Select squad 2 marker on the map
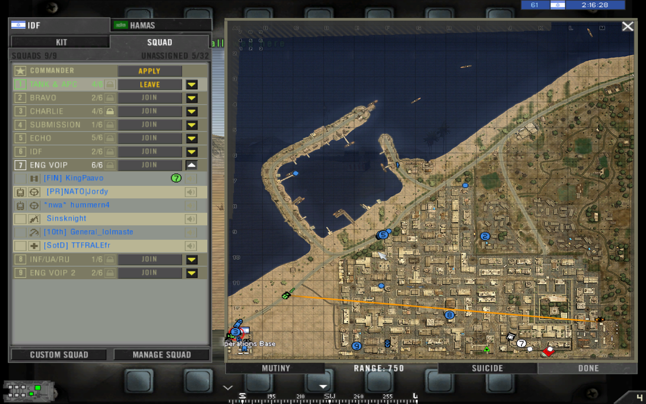 pyautogui.click(x=485, y=236)
